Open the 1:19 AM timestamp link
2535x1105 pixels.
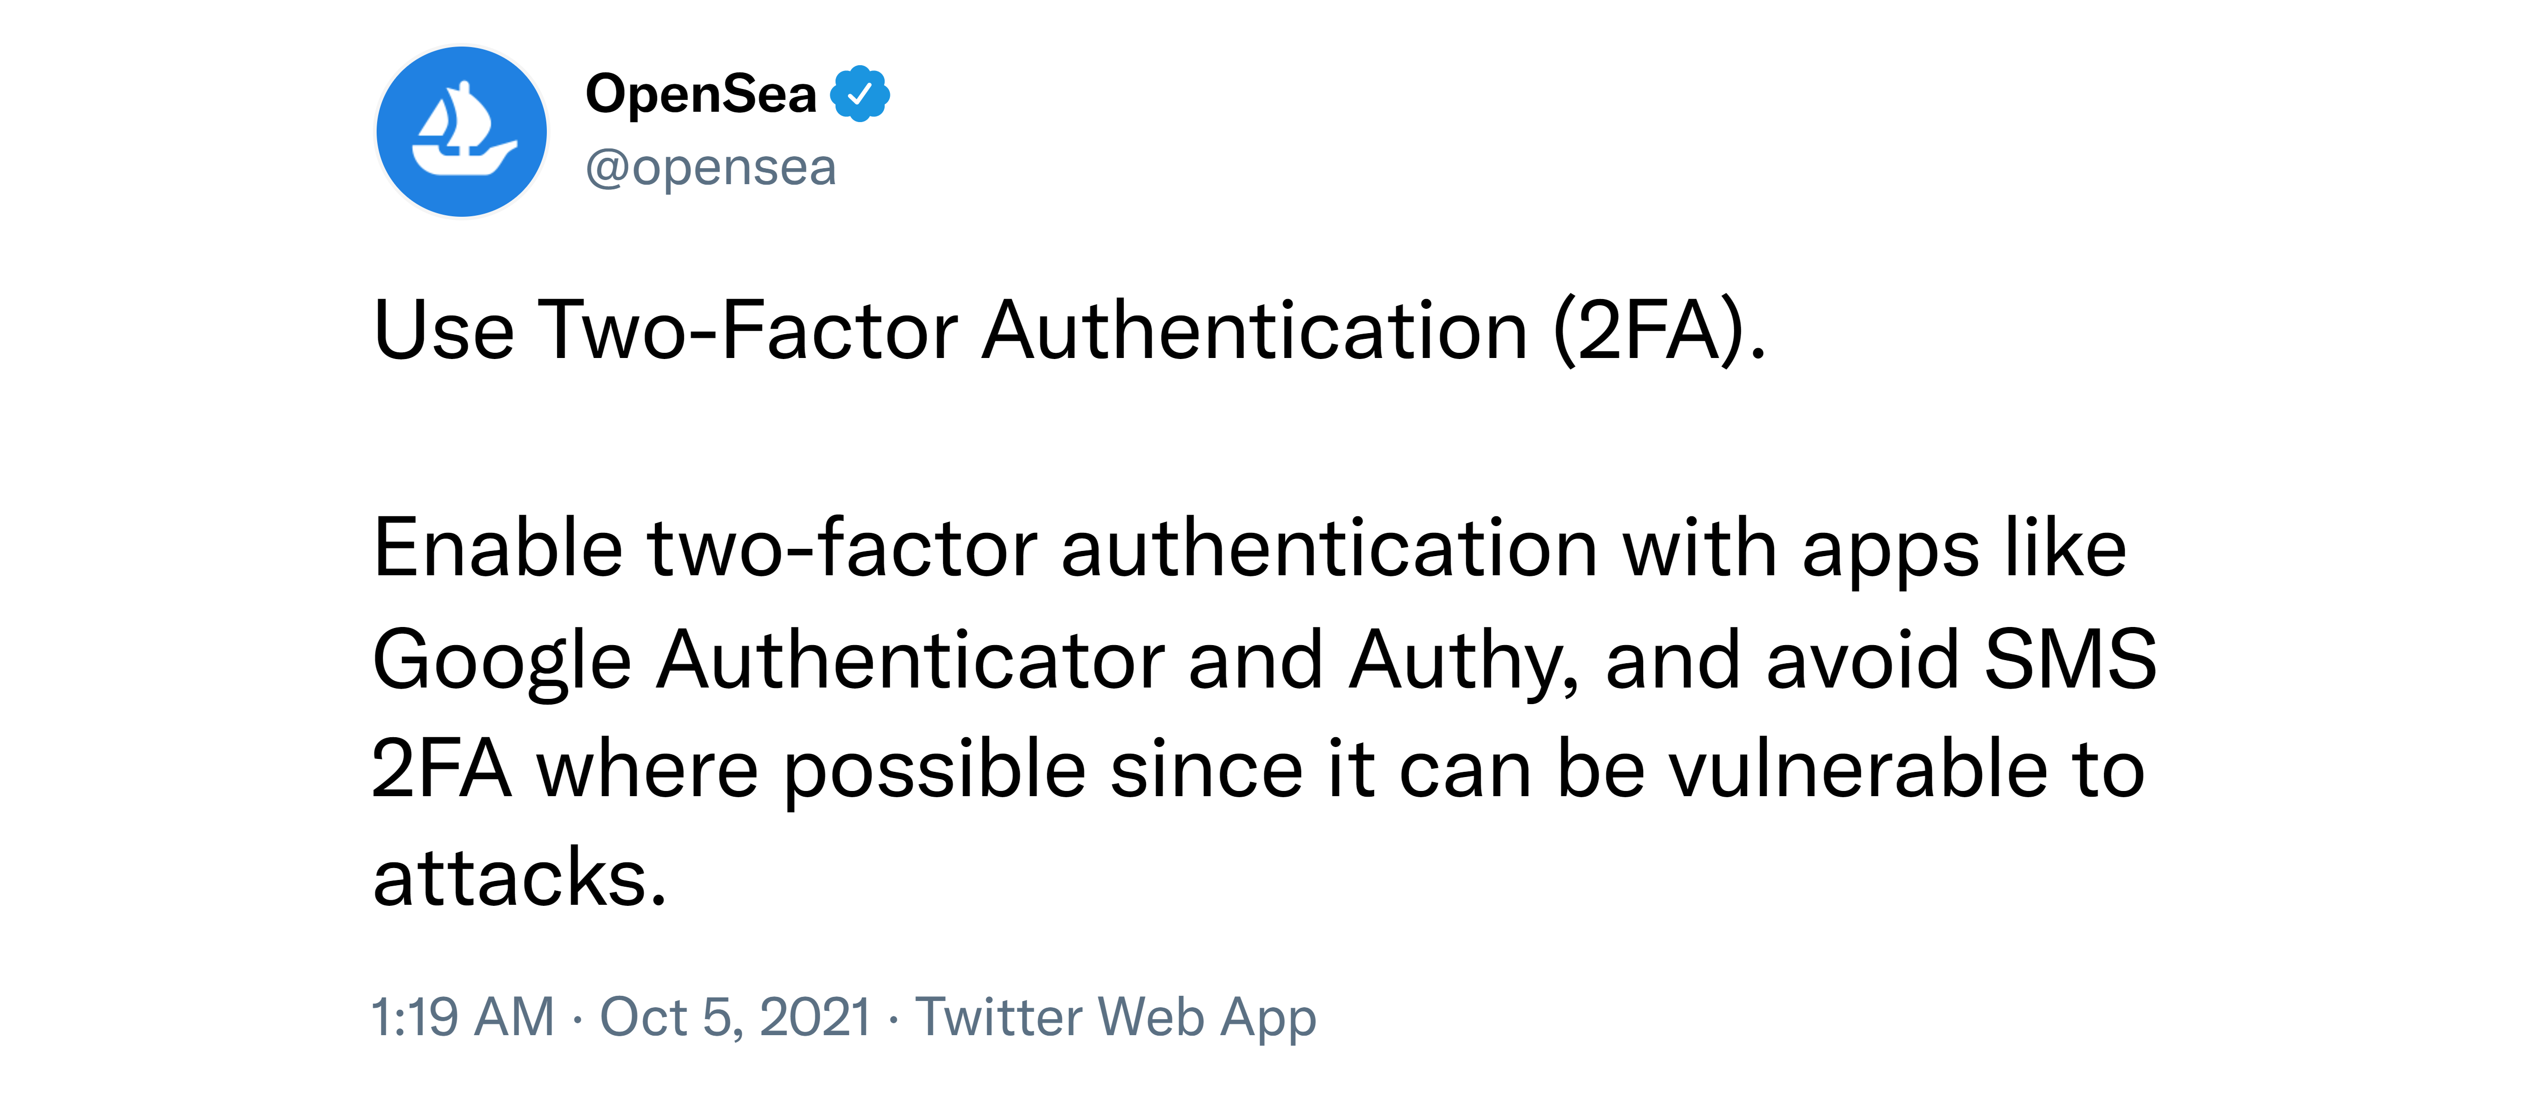(464, 1017)
